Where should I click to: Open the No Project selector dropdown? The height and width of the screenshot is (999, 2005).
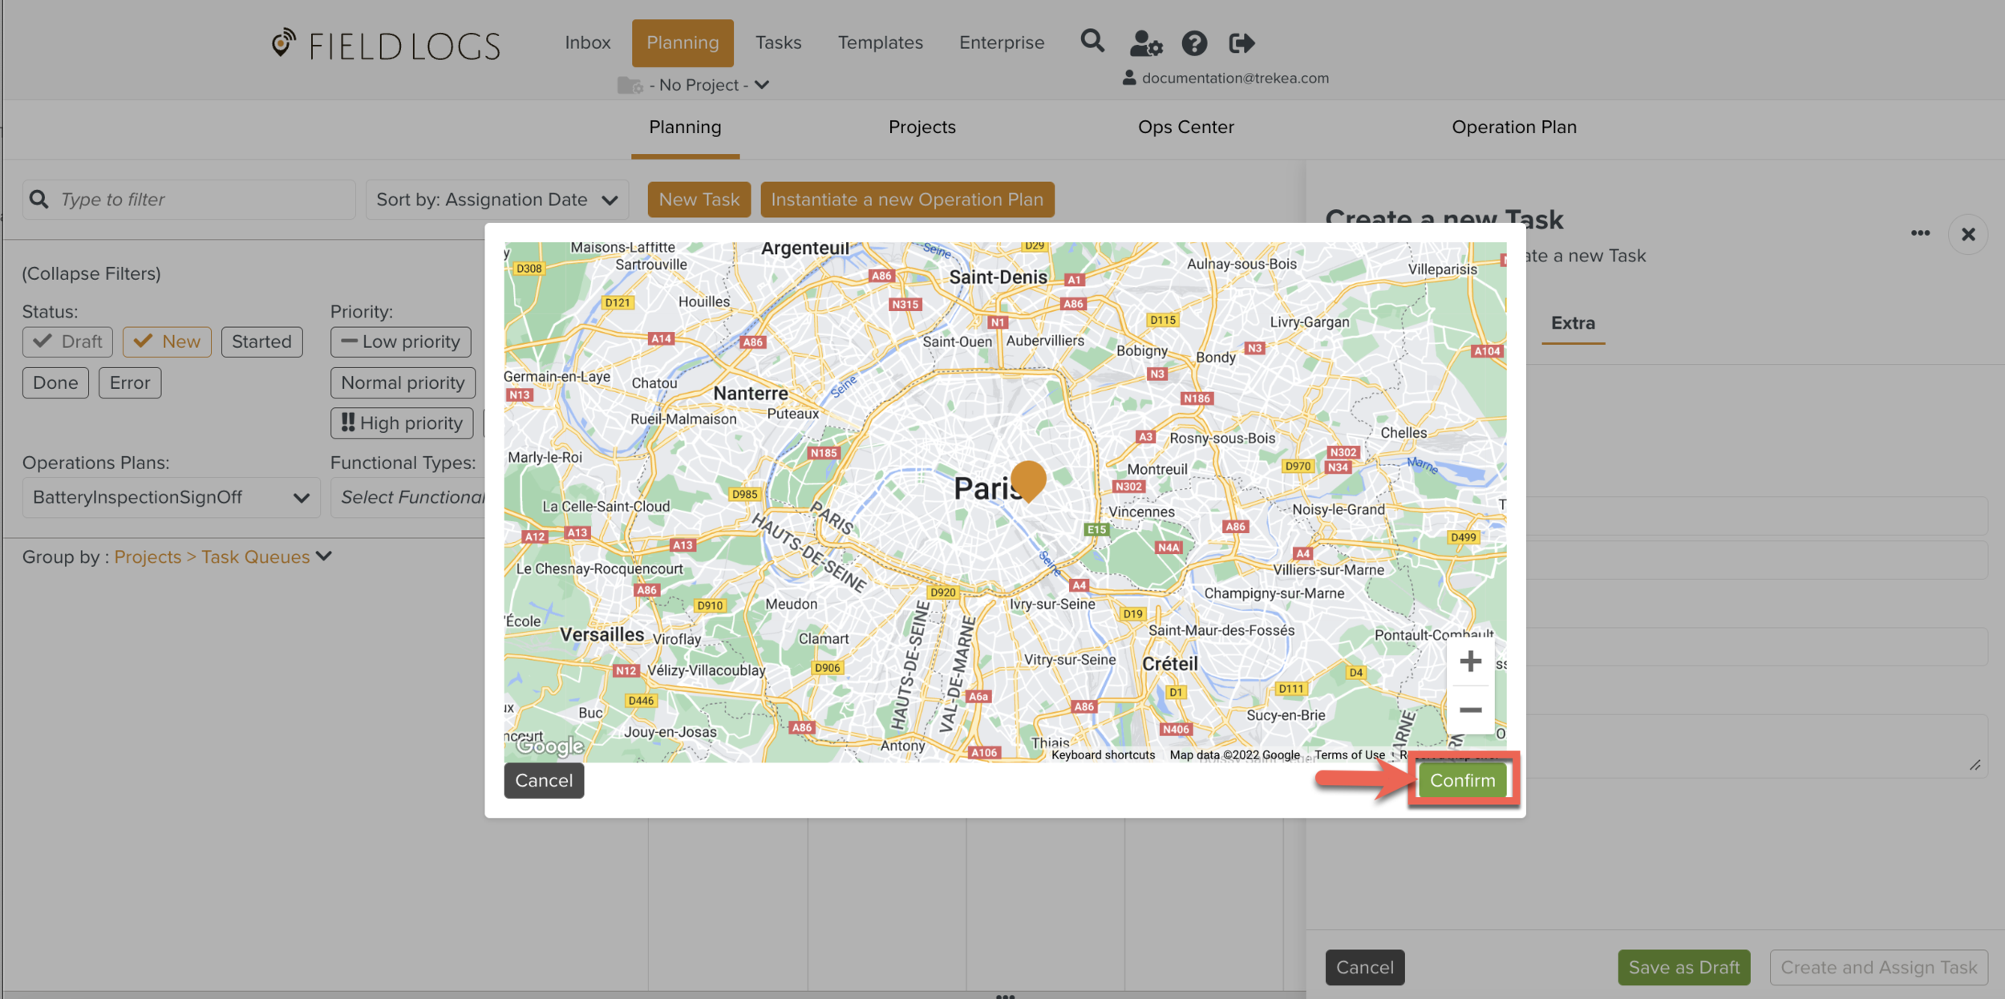click(x=695, y=85)
